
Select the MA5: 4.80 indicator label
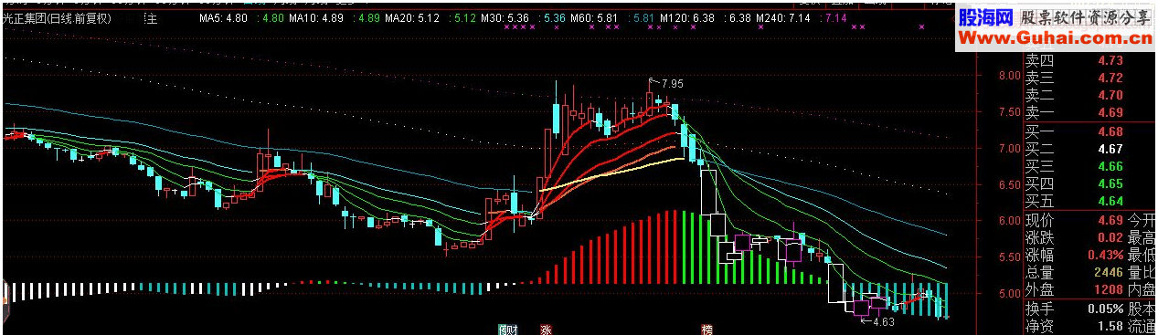(x=222, y=18)
